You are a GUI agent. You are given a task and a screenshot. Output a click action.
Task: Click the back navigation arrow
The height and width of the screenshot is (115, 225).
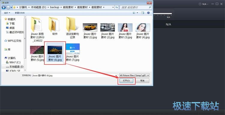point(4,7)
